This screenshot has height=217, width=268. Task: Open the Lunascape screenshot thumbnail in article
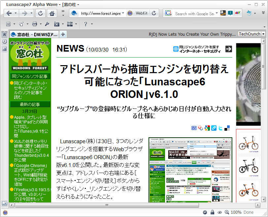tap(190, 170)
